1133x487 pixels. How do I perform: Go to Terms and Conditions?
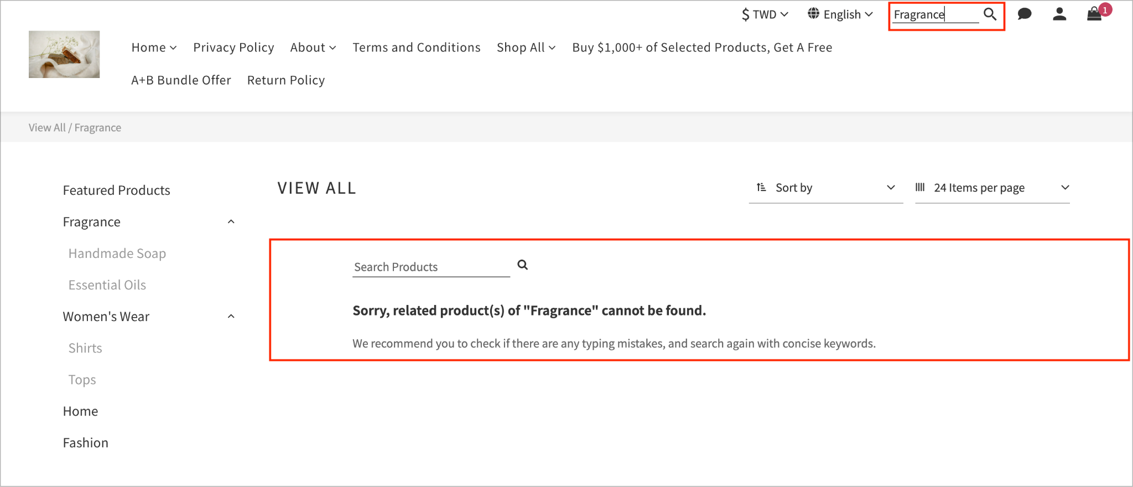click(x=417, y=48)
